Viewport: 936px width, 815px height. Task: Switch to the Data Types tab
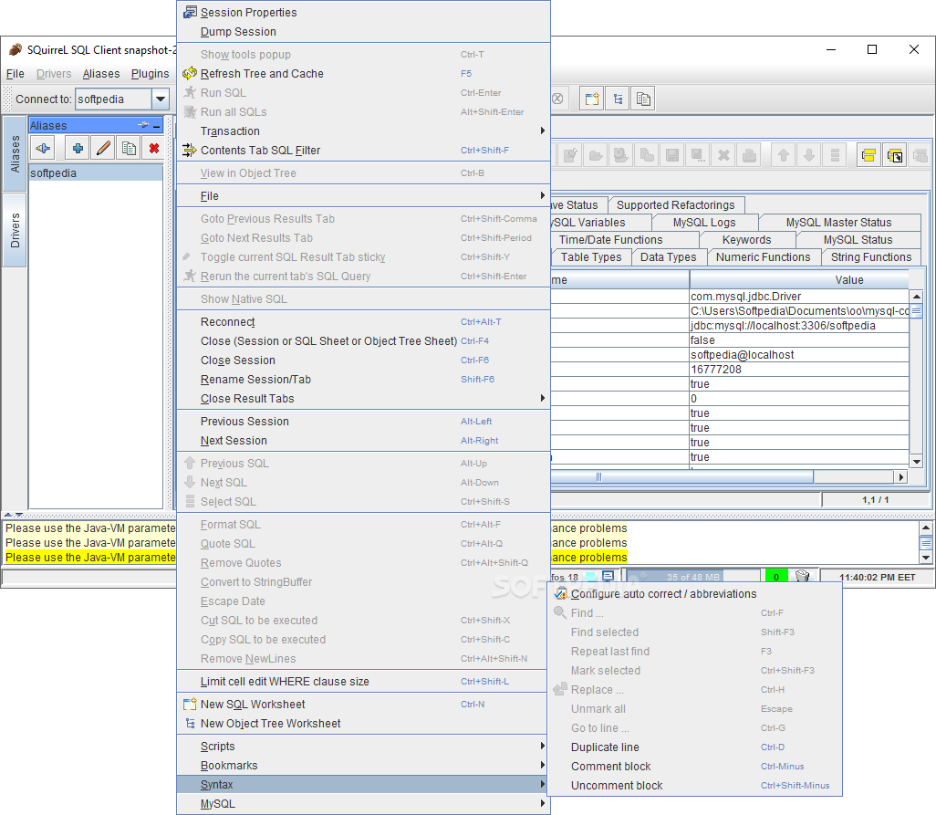[x=668, y=256]
